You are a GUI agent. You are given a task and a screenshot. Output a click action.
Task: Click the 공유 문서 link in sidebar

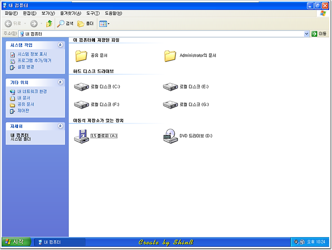click(x=26, y=105)
